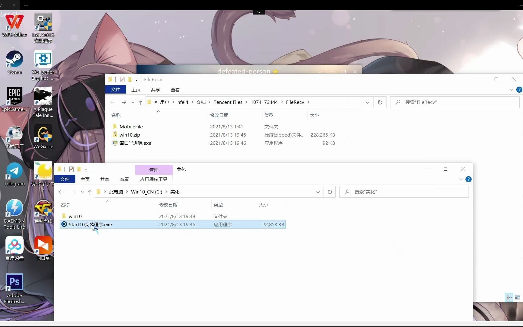Open 主页 tab in 美化 window
The width and height of the screenshot is (523, 327).
click(85, 179)
